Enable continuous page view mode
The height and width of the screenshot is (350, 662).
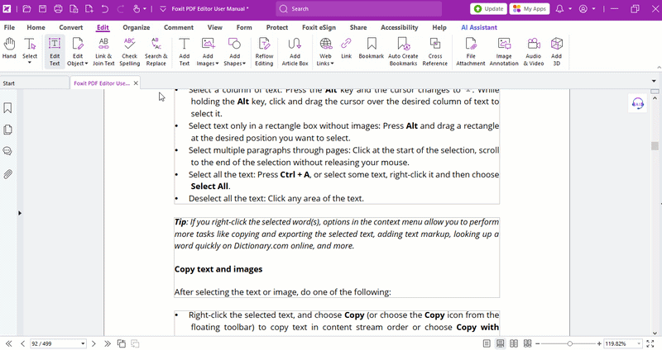500,343
